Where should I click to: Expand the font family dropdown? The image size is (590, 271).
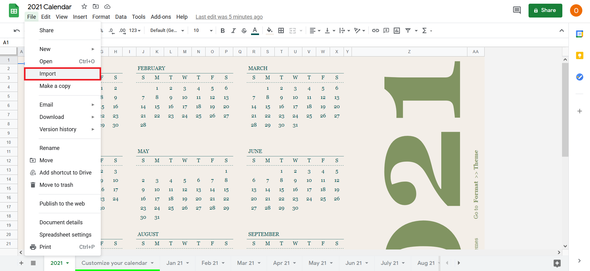[x=167, y=30]
